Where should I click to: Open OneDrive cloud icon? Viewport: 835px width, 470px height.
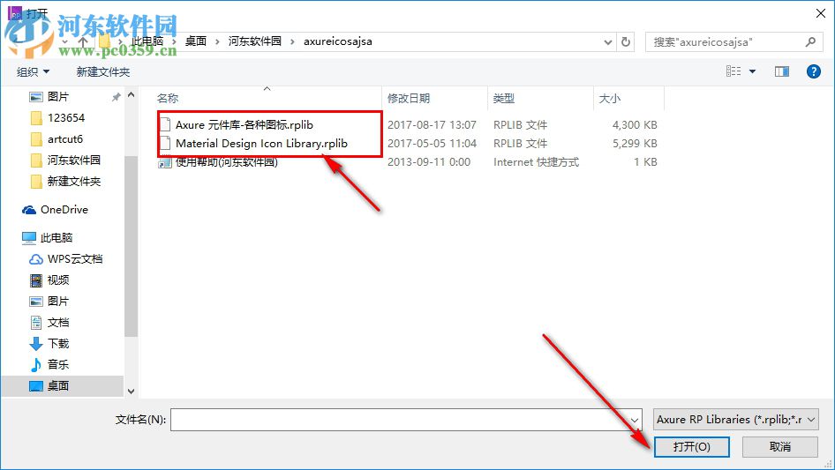pyautogui.click(x=29, y=210)
